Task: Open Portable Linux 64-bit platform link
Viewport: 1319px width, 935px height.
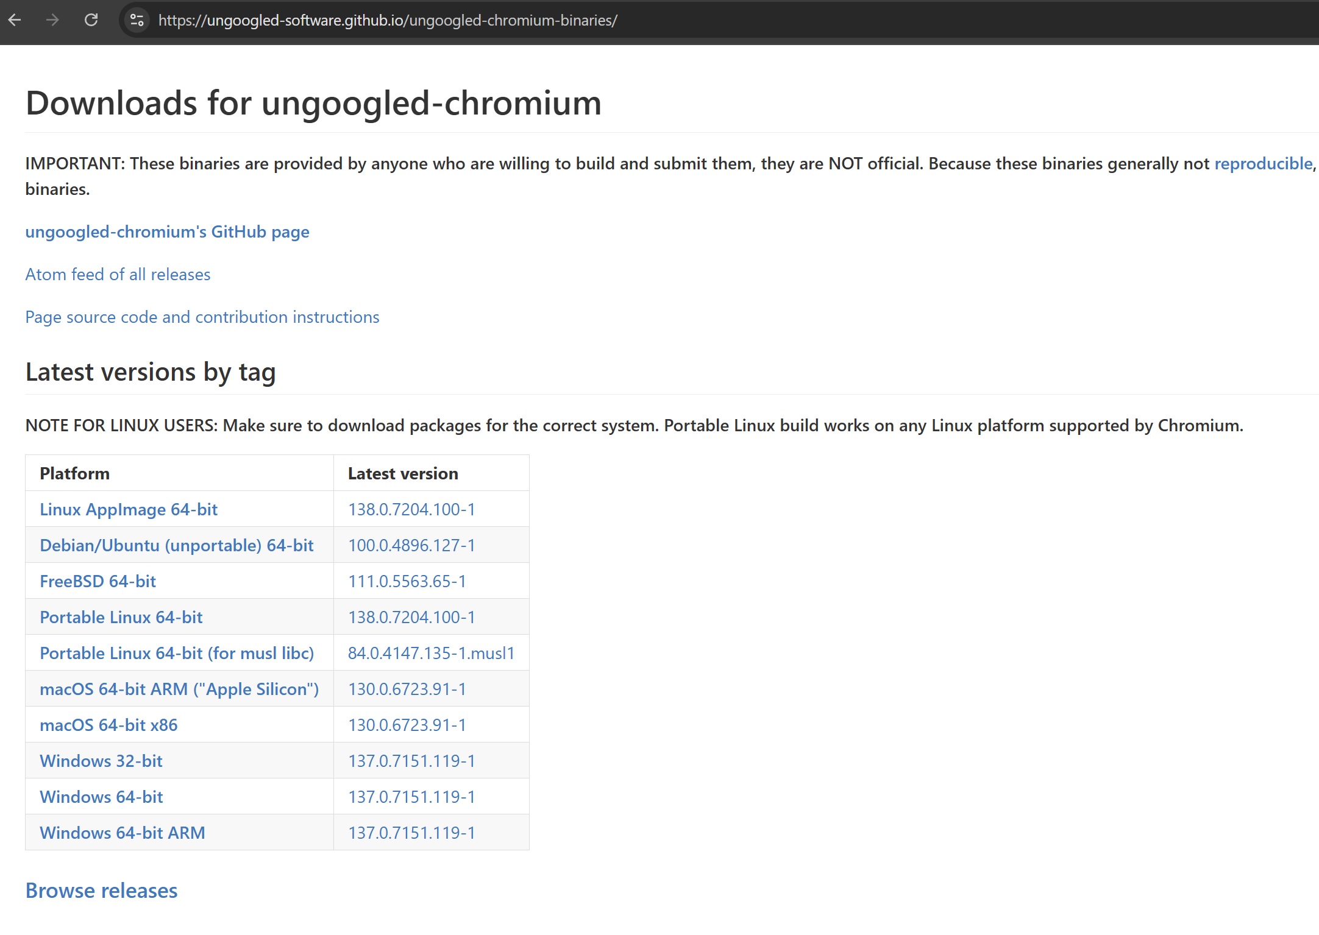Action: pyautogui.click(x=121, y=617)
